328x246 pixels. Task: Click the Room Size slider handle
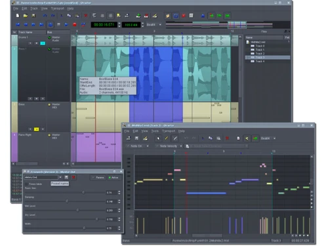(83, 192)
